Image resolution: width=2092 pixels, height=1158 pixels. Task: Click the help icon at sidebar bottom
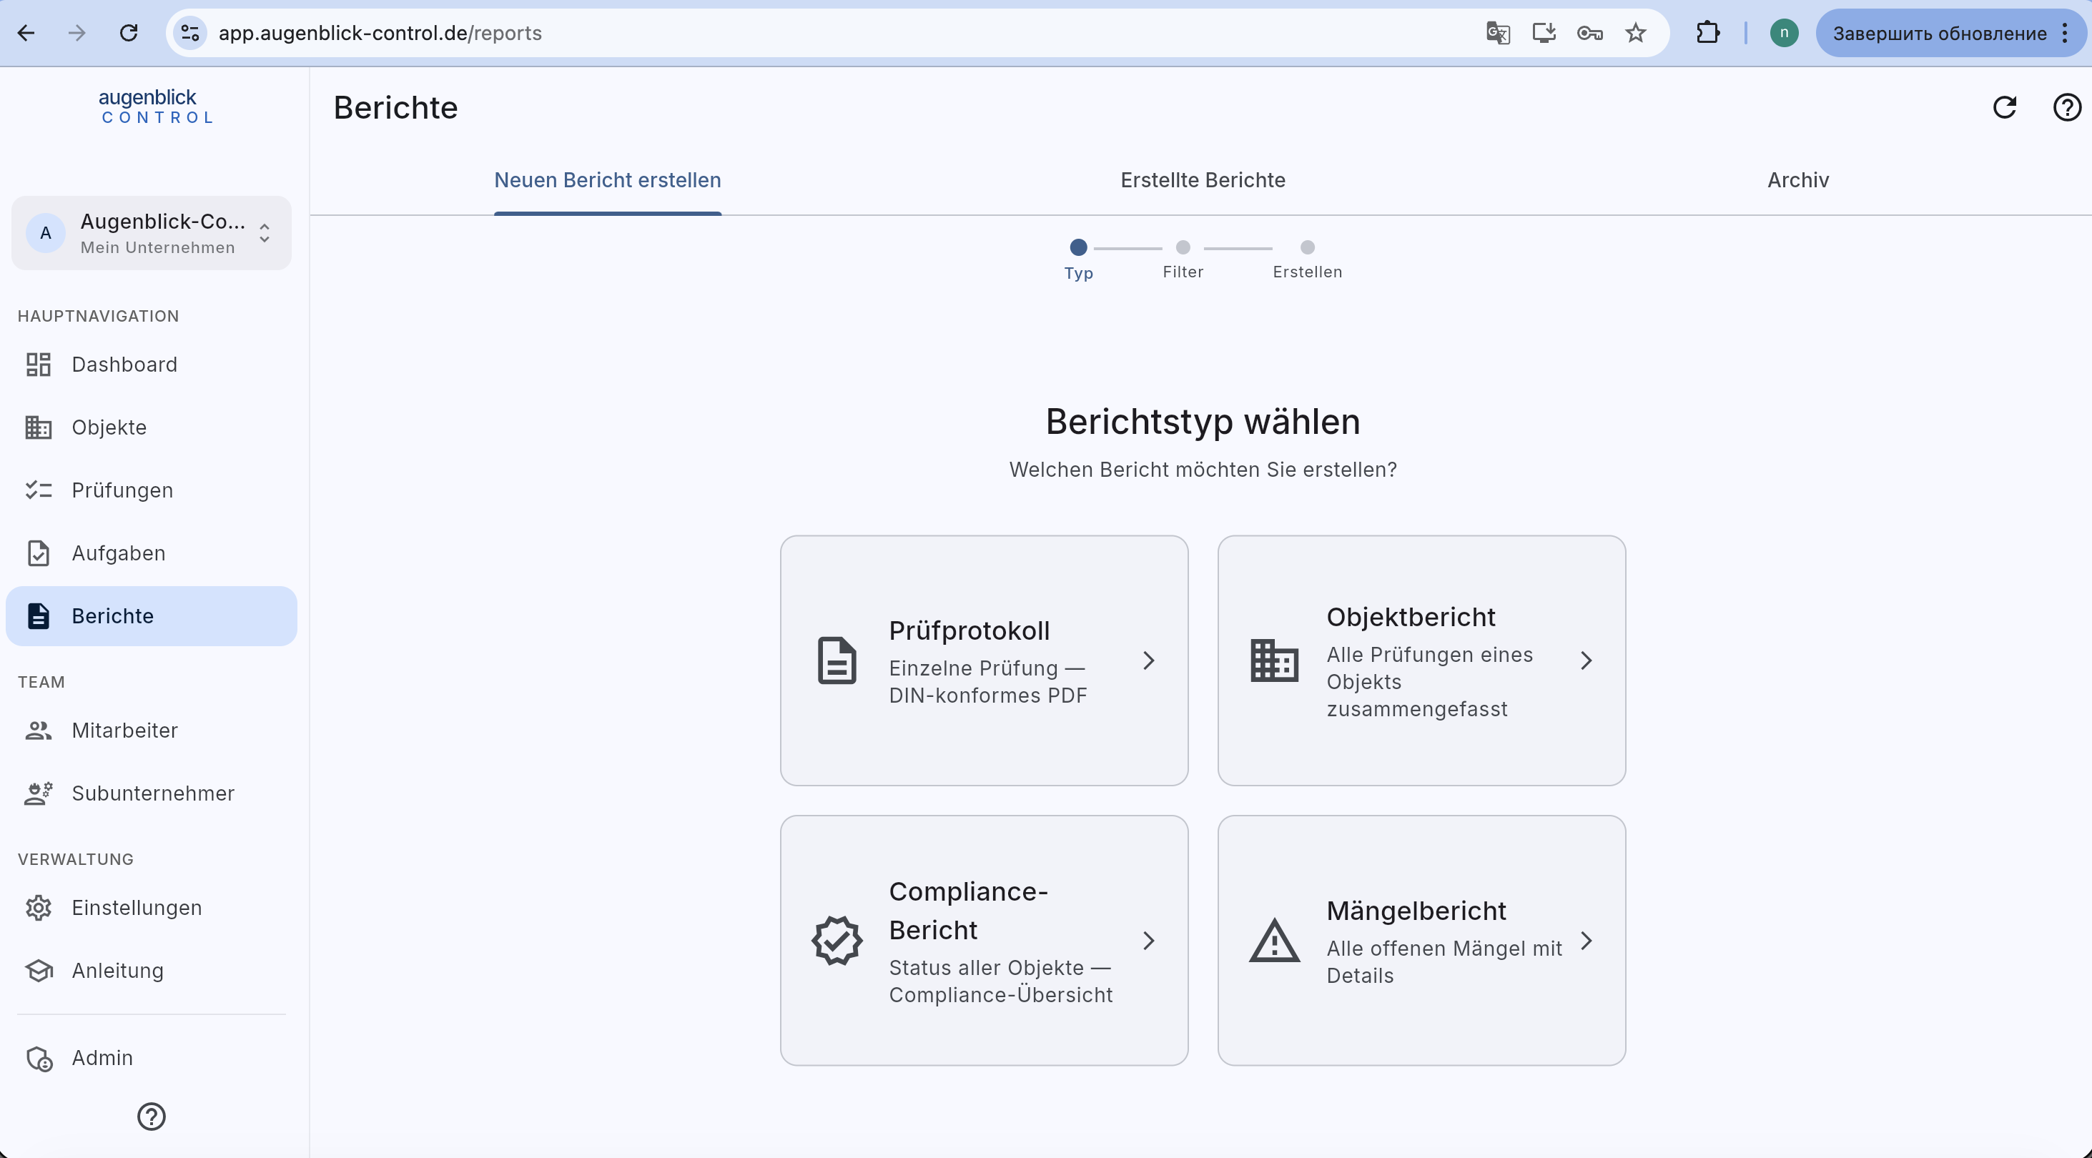pos(151,1117)
